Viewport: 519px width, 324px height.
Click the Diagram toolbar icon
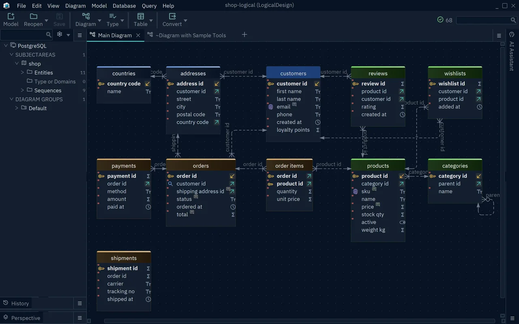coord(86,16)
